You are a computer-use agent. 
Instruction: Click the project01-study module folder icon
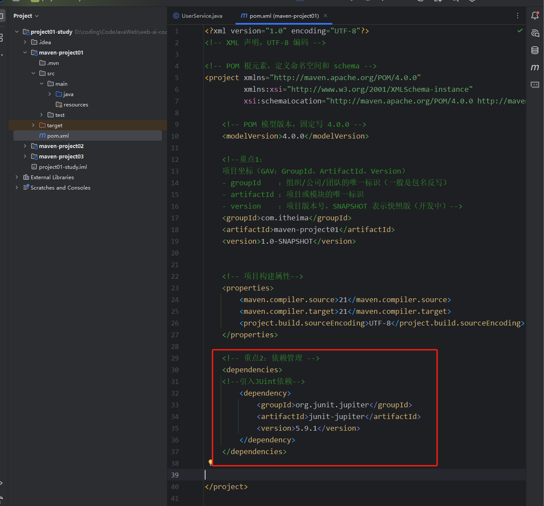point(26,32)
